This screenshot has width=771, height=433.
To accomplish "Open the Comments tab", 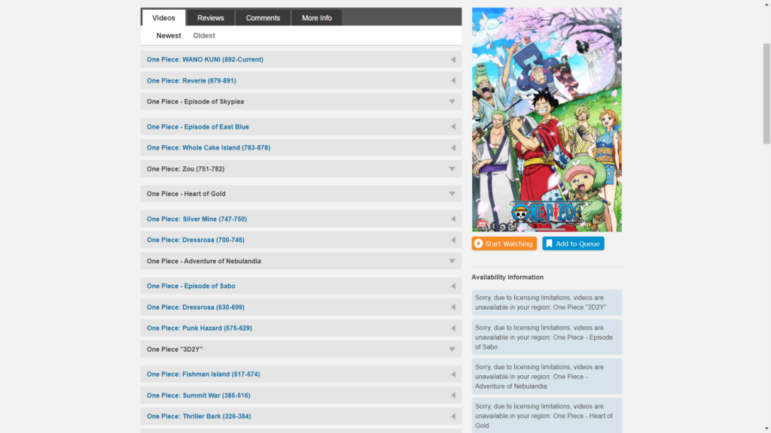I will 263,18.
